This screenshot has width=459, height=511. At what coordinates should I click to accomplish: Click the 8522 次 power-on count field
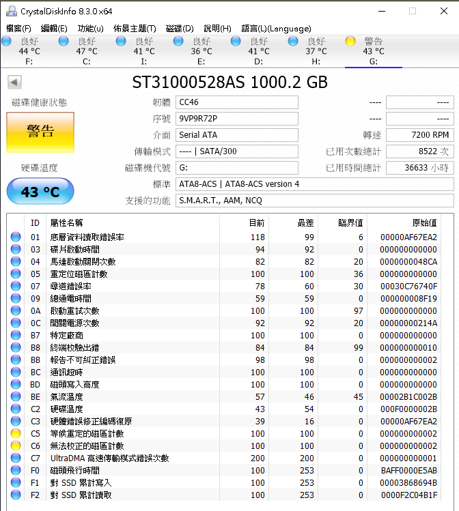click(420, 151)
